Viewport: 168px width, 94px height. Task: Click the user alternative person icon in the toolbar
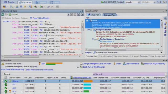(x=17, y=7)
